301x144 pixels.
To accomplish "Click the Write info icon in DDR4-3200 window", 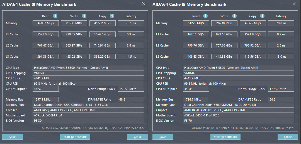I will [x=84, y=16].
